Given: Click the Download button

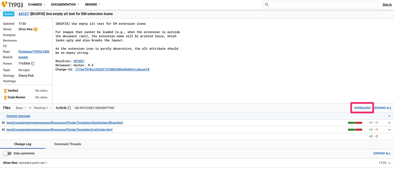Looking at the screenshot, I should pos(362,108).
